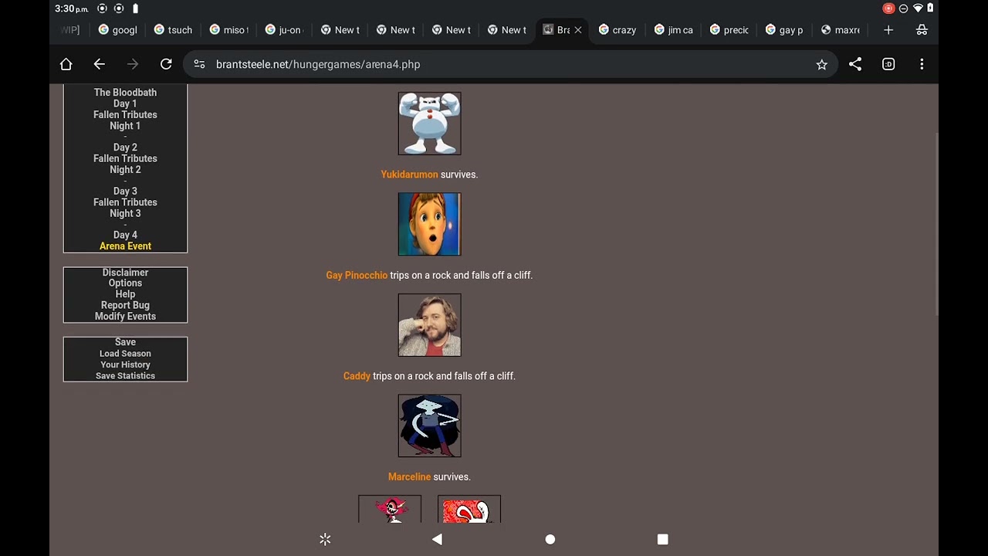Reload the page with refresh icon
Image resolution: width=988 pixels, height=556 pixels.
point(166,64)
